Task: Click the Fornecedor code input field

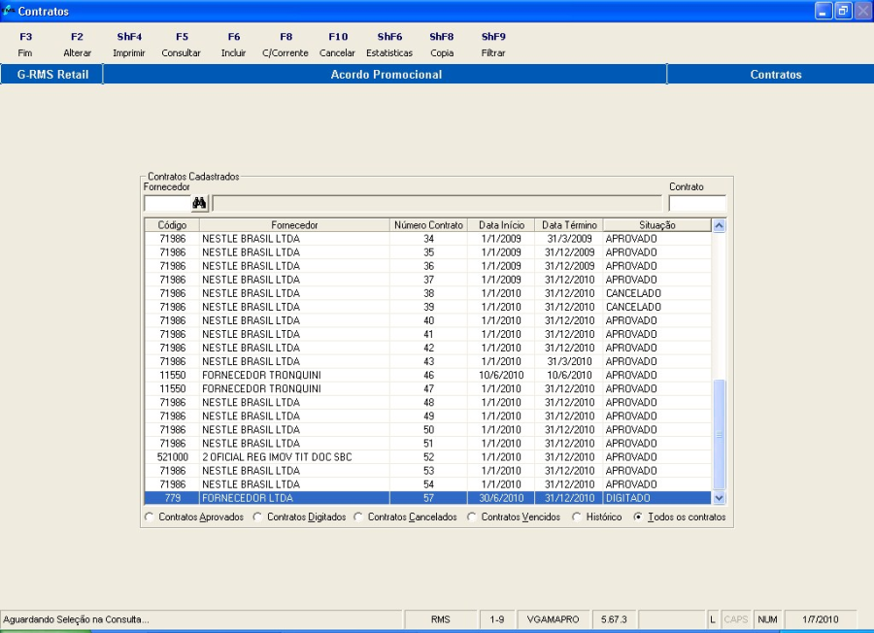Action: (x=166, y=204)
